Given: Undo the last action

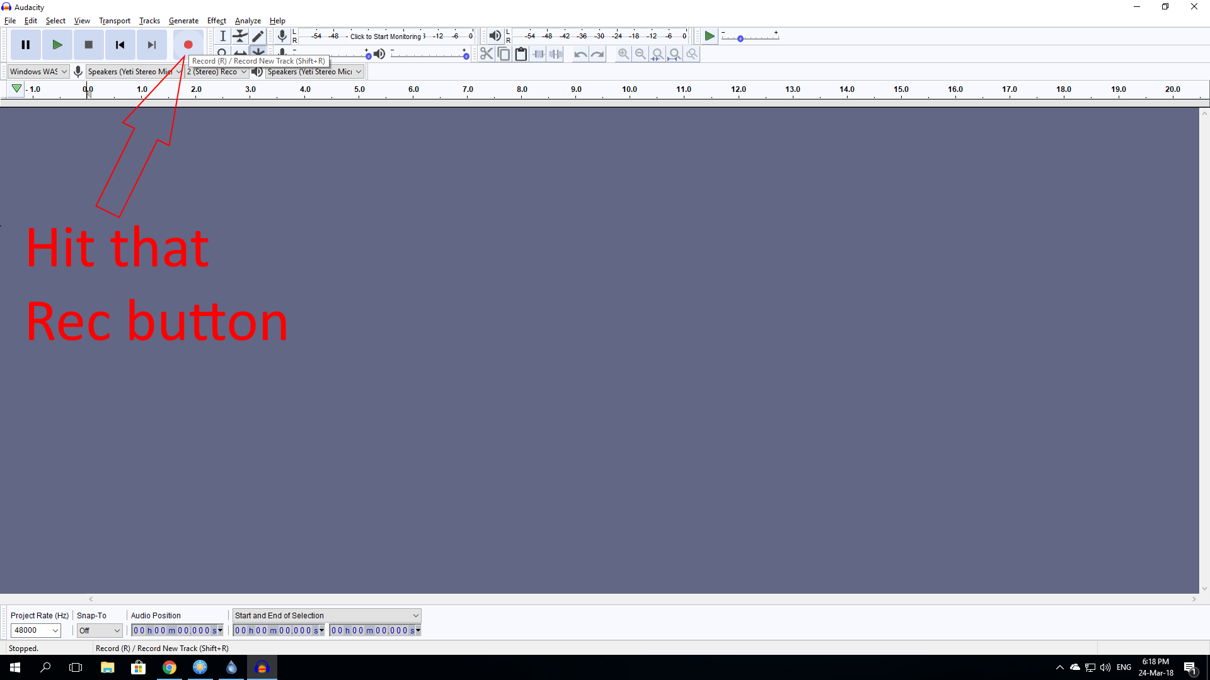Looking at the screenshot, I should [580, 54].
